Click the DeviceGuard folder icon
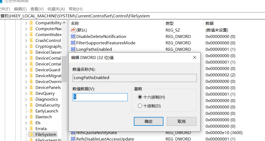 pos(31,70)
